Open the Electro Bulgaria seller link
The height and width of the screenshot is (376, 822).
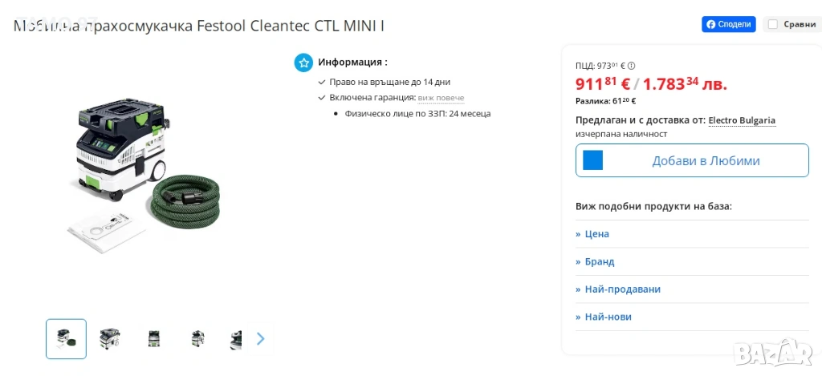[742, 120]
